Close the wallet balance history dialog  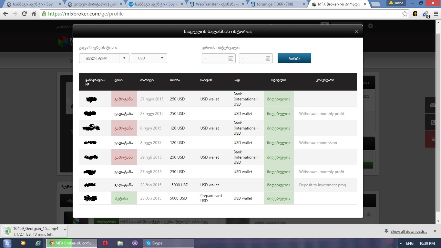point(356,32)
